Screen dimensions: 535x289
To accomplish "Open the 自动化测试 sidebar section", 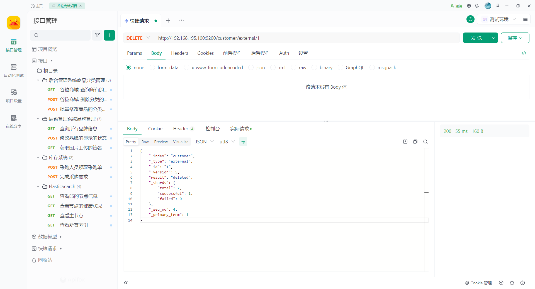I will (x=14, y=71).
